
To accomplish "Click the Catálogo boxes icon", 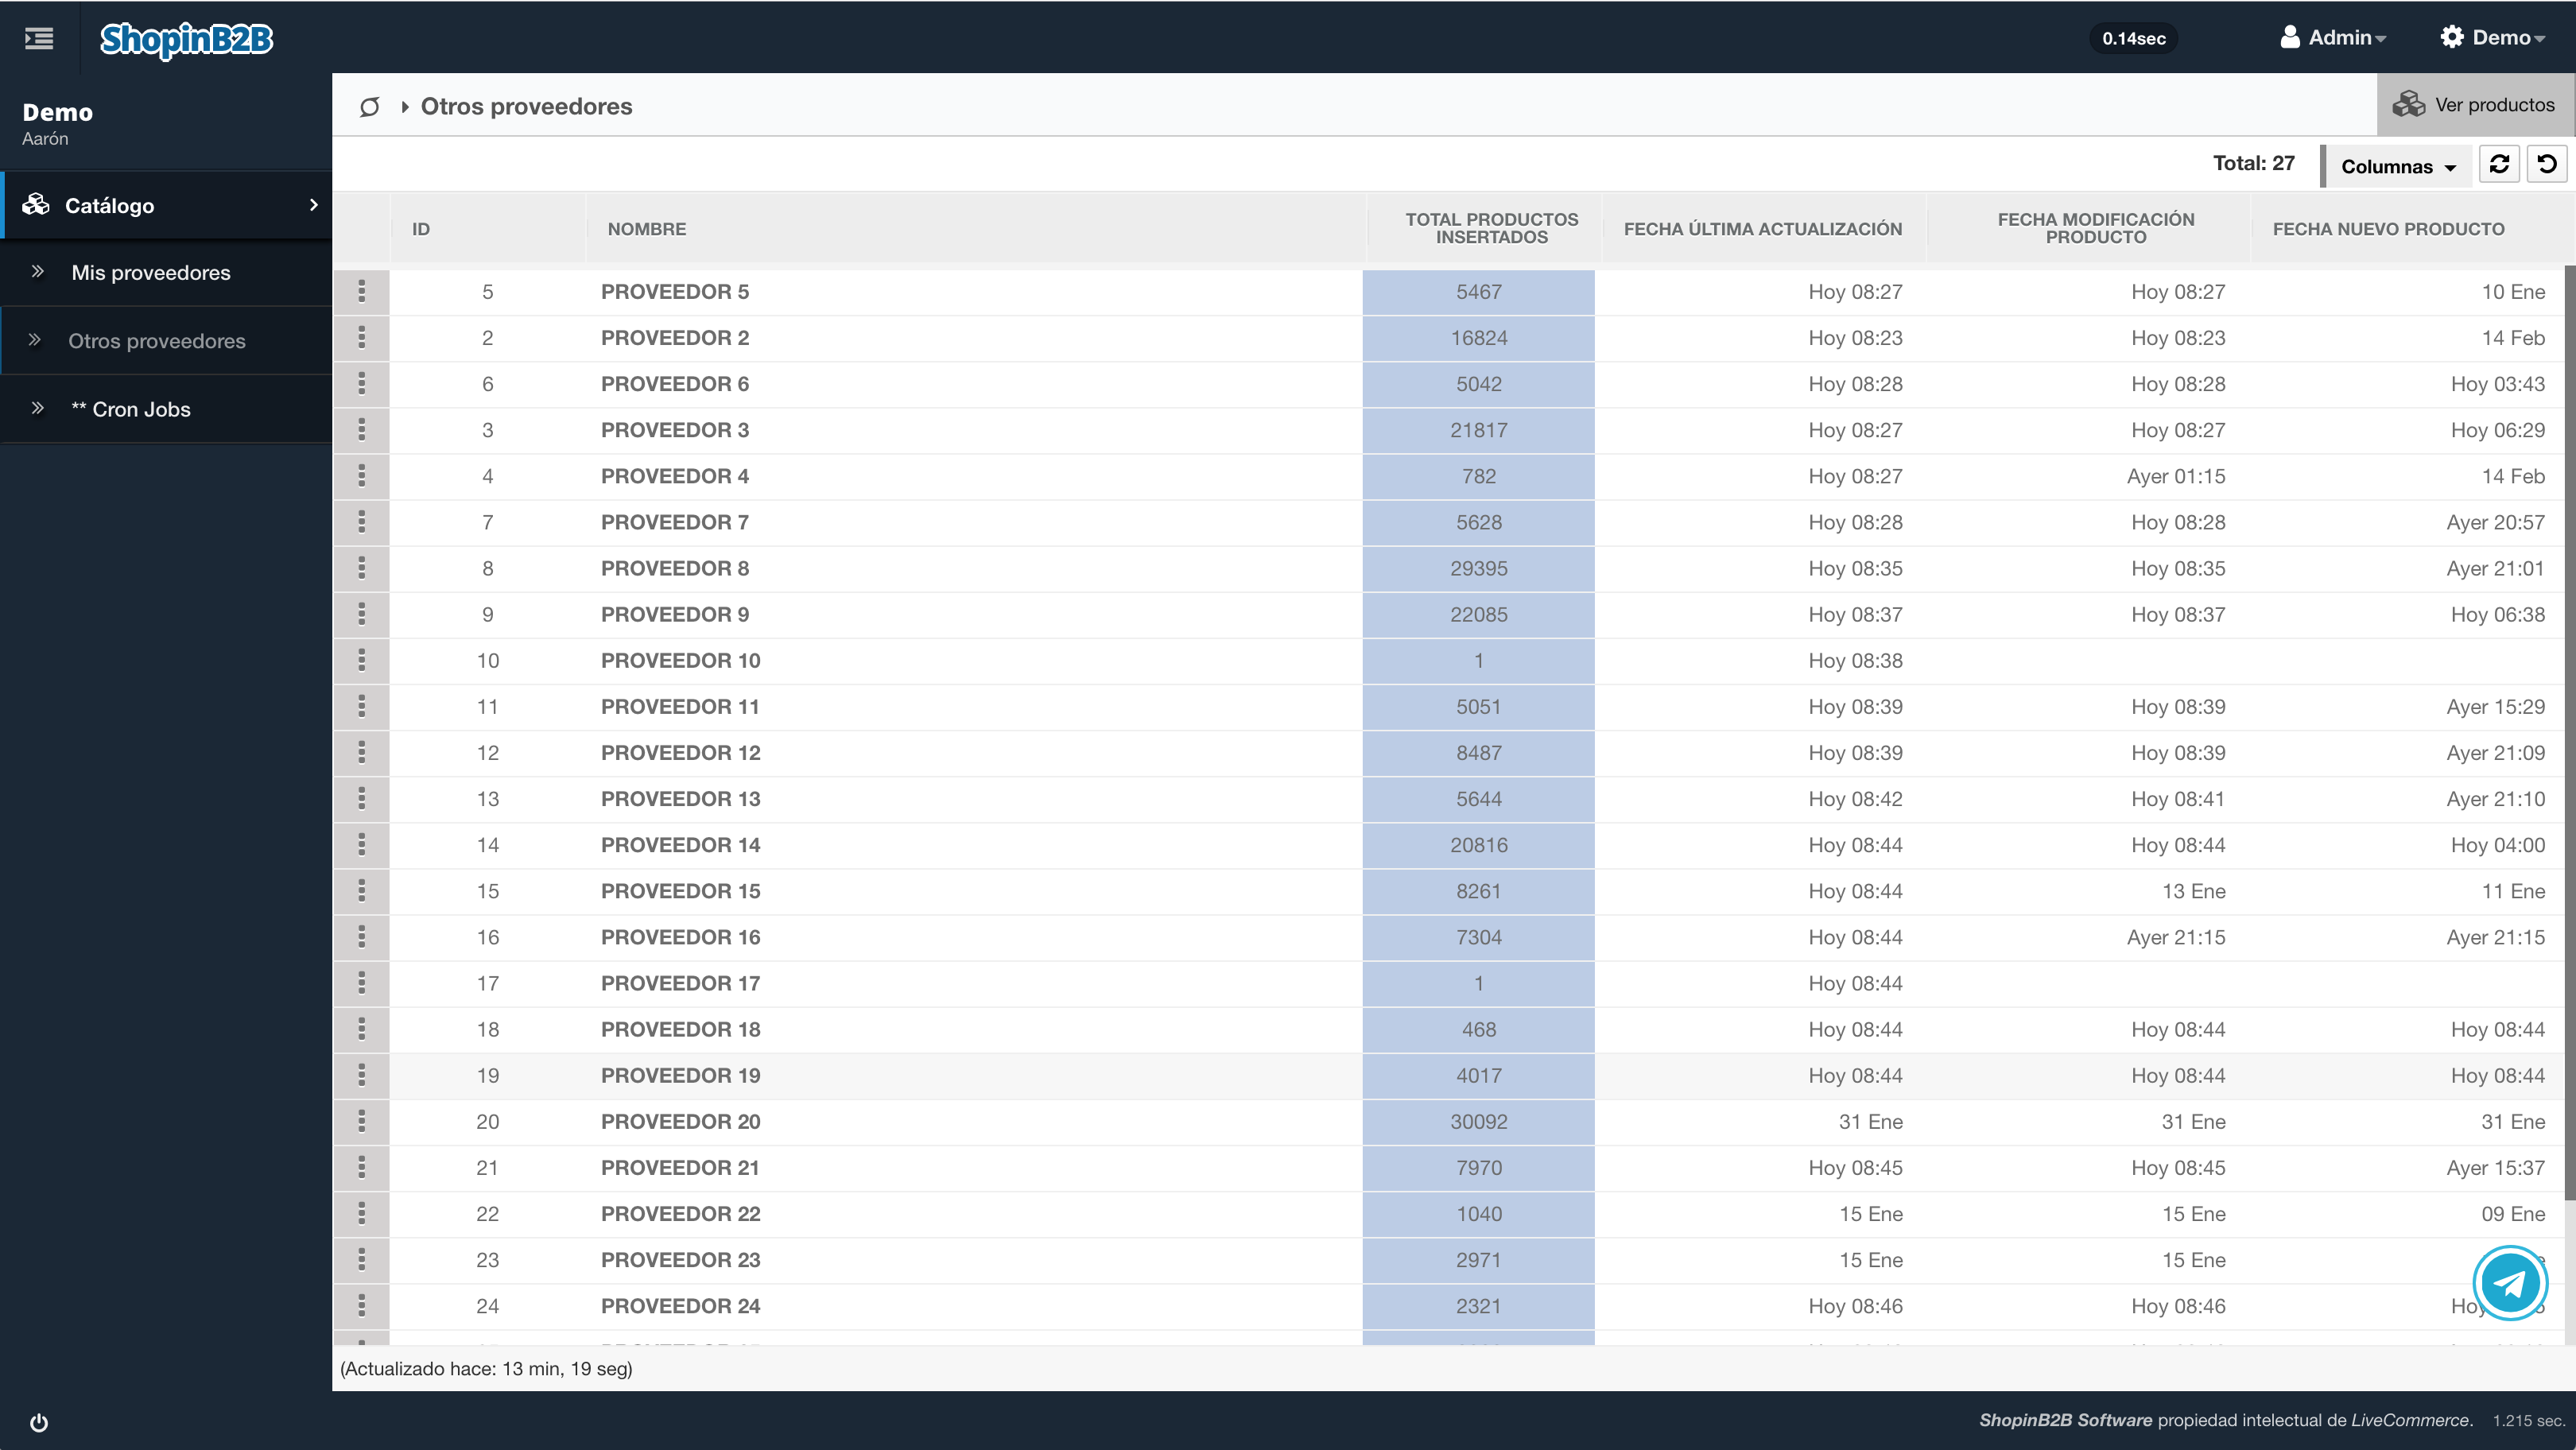I will (36, 204).
